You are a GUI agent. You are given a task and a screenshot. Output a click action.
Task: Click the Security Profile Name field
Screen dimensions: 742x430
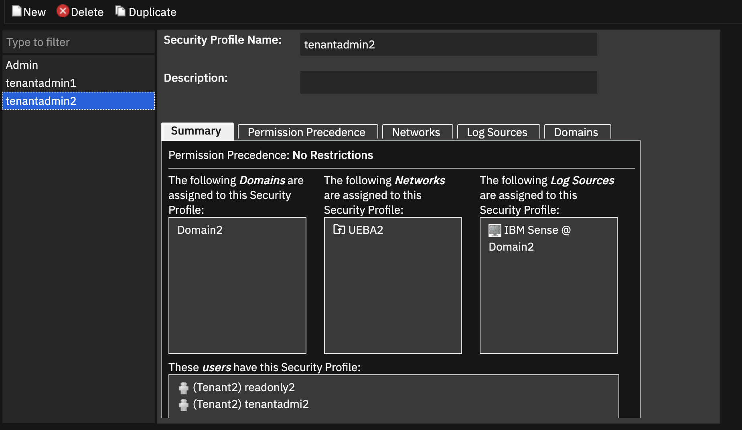448,44
